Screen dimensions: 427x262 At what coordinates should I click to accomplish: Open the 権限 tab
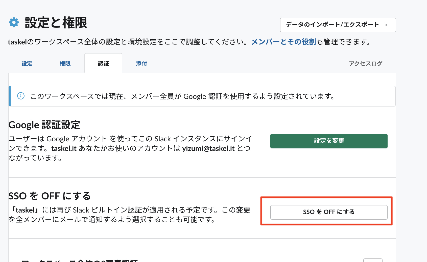tap(65, 64)
